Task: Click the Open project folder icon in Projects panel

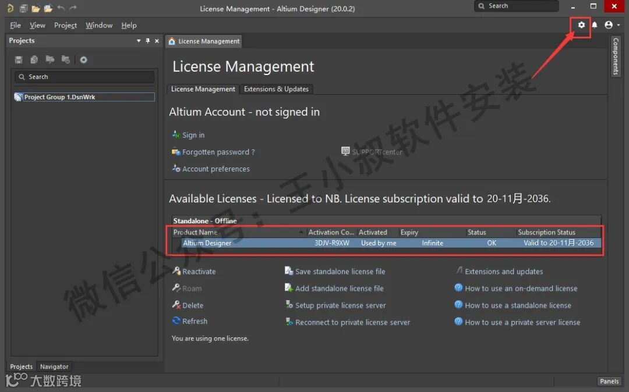Action: [x=50, y=60]
